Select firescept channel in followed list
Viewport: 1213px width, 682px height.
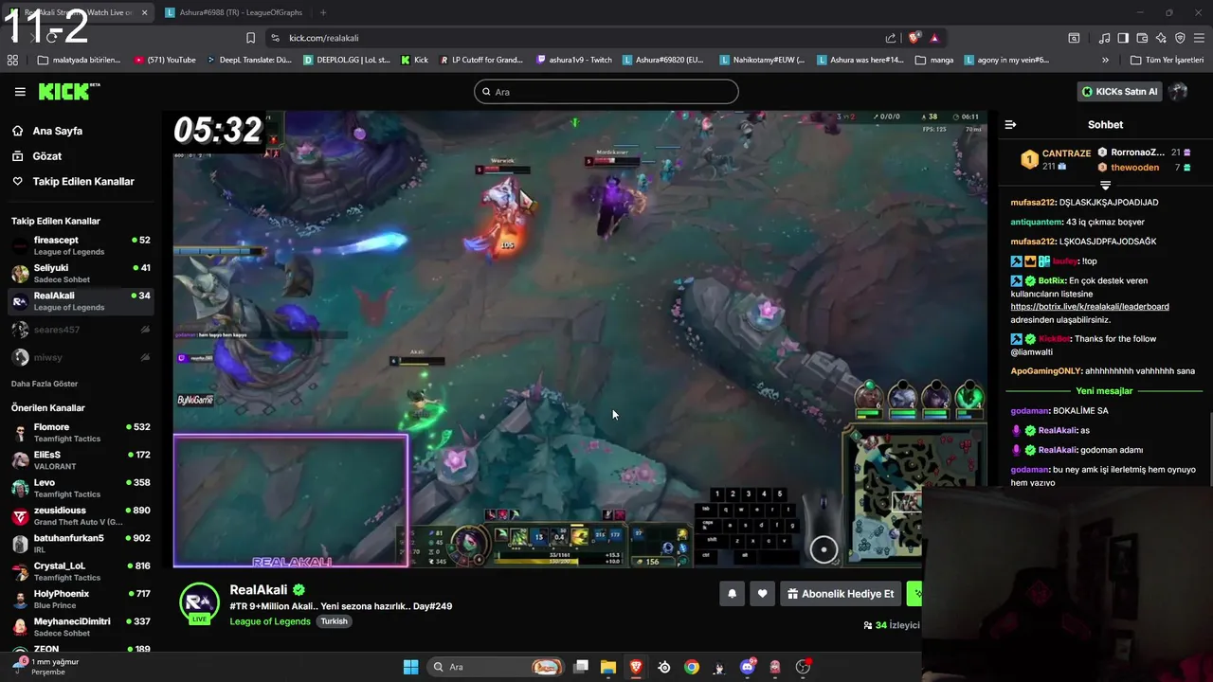click(x=81, y=245)
